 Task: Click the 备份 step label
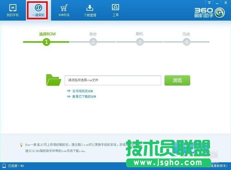(93, 34)
